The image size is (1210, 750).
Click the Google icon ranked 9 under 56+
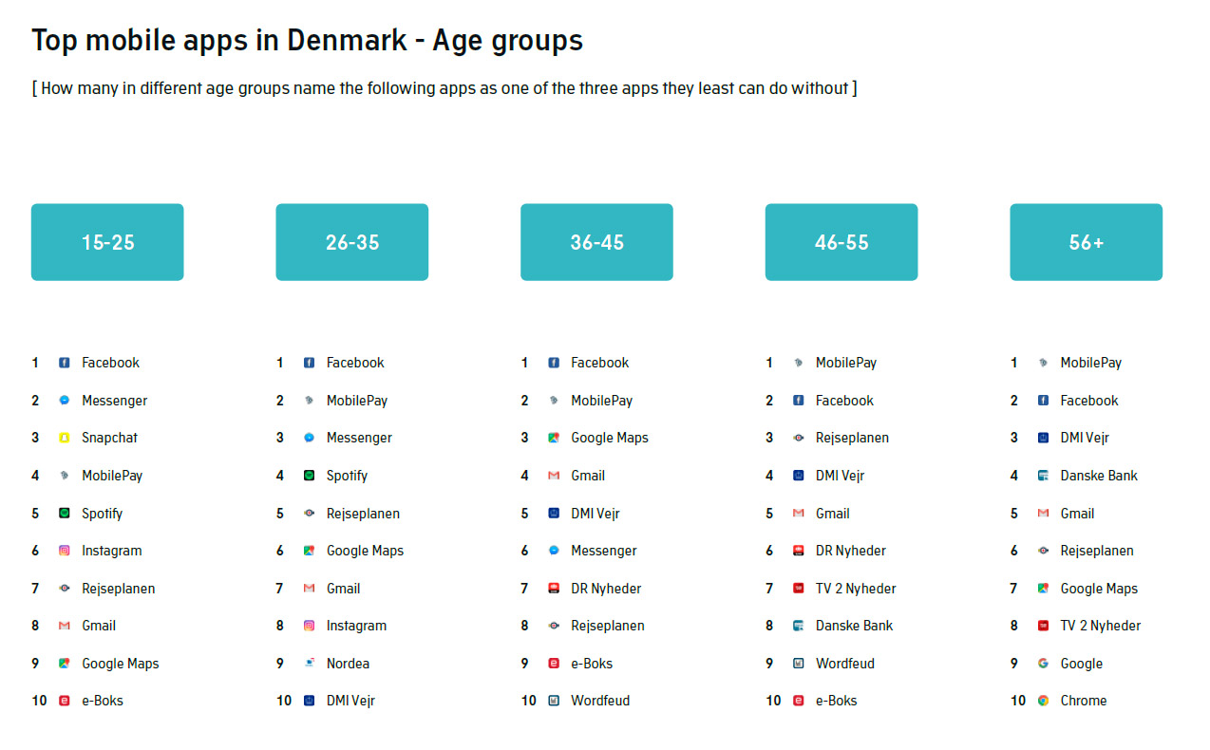coord(1043,664)
